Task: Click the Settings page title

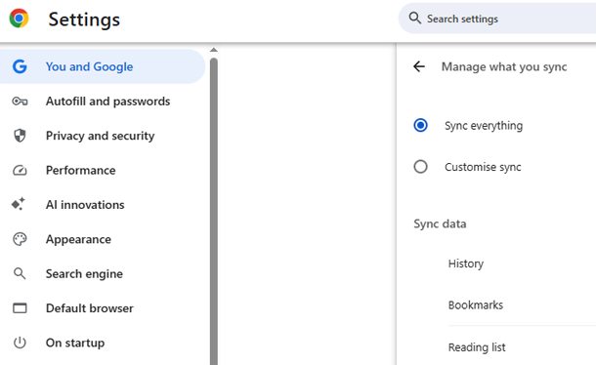Action: (84, 20)
